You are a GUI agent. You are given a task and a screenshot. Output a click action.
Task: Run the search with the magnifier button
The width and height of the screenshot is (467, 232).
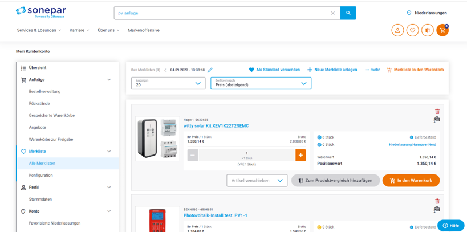pos(348,13)
